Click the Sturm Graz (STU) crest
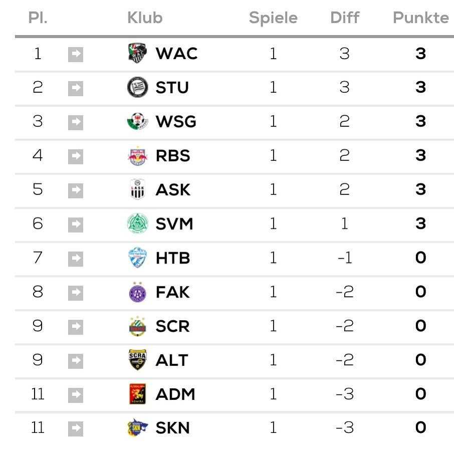 click(x=137, y=87)
